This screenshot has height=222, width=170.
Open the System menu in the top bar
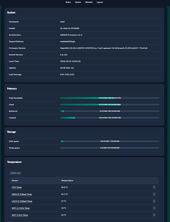click(x=78, y=2)
